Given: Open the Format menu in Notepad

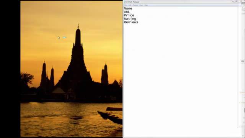Looking at the screenshot, I should [x=135, y=5].
